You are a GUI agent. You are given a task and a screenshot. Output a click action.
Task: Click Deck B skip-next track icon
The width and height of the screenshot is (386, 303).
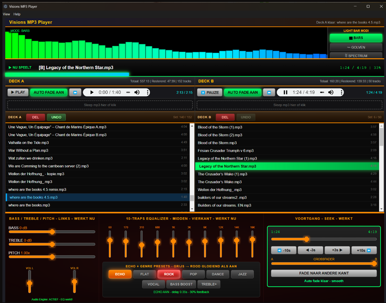(x=269, y=92)
